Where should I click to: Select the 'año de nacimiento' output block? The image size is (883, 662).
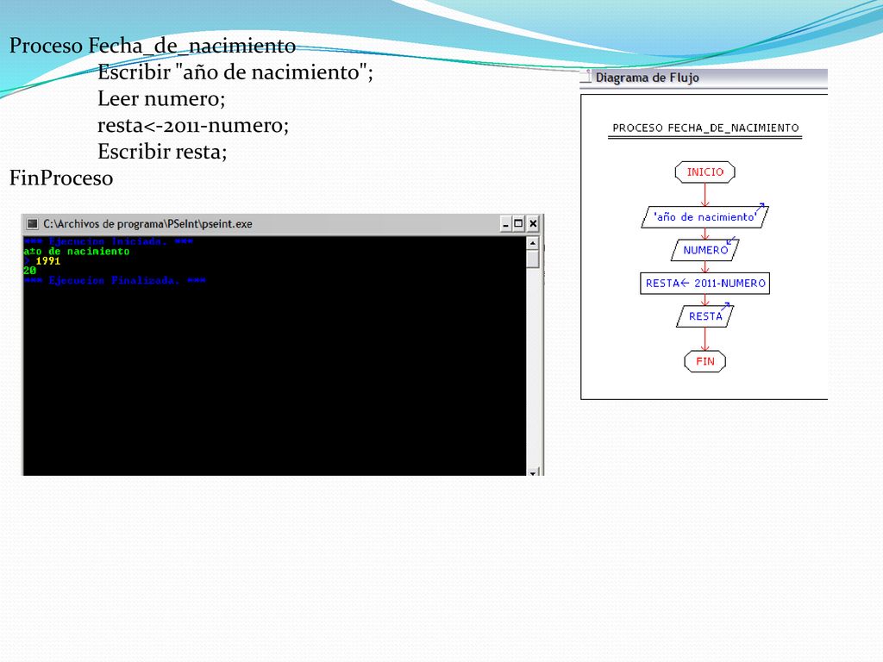(x=705, y=216)
